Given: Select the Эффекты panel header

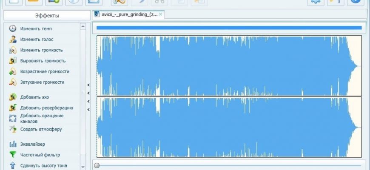Looking at the screenshot, I should 47,16.
